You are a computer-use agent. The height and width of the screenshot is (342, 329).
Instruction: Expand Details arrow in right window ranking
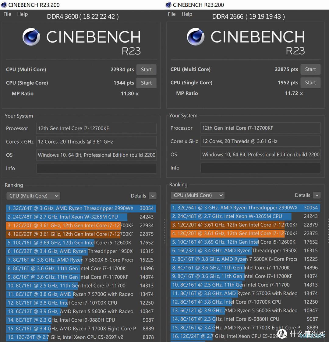(x=317, y=195)
